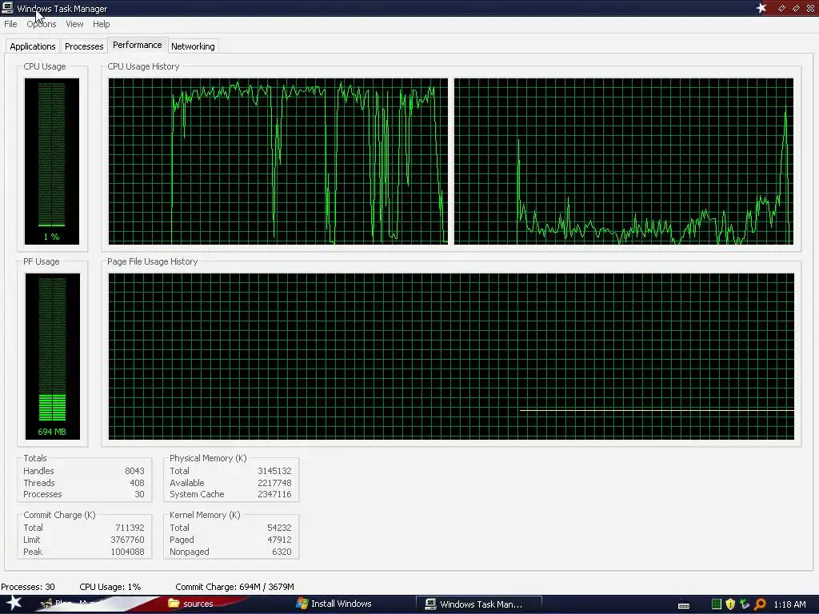
Task: Click the orange magnifier tray icon
Action: [760, 604]
